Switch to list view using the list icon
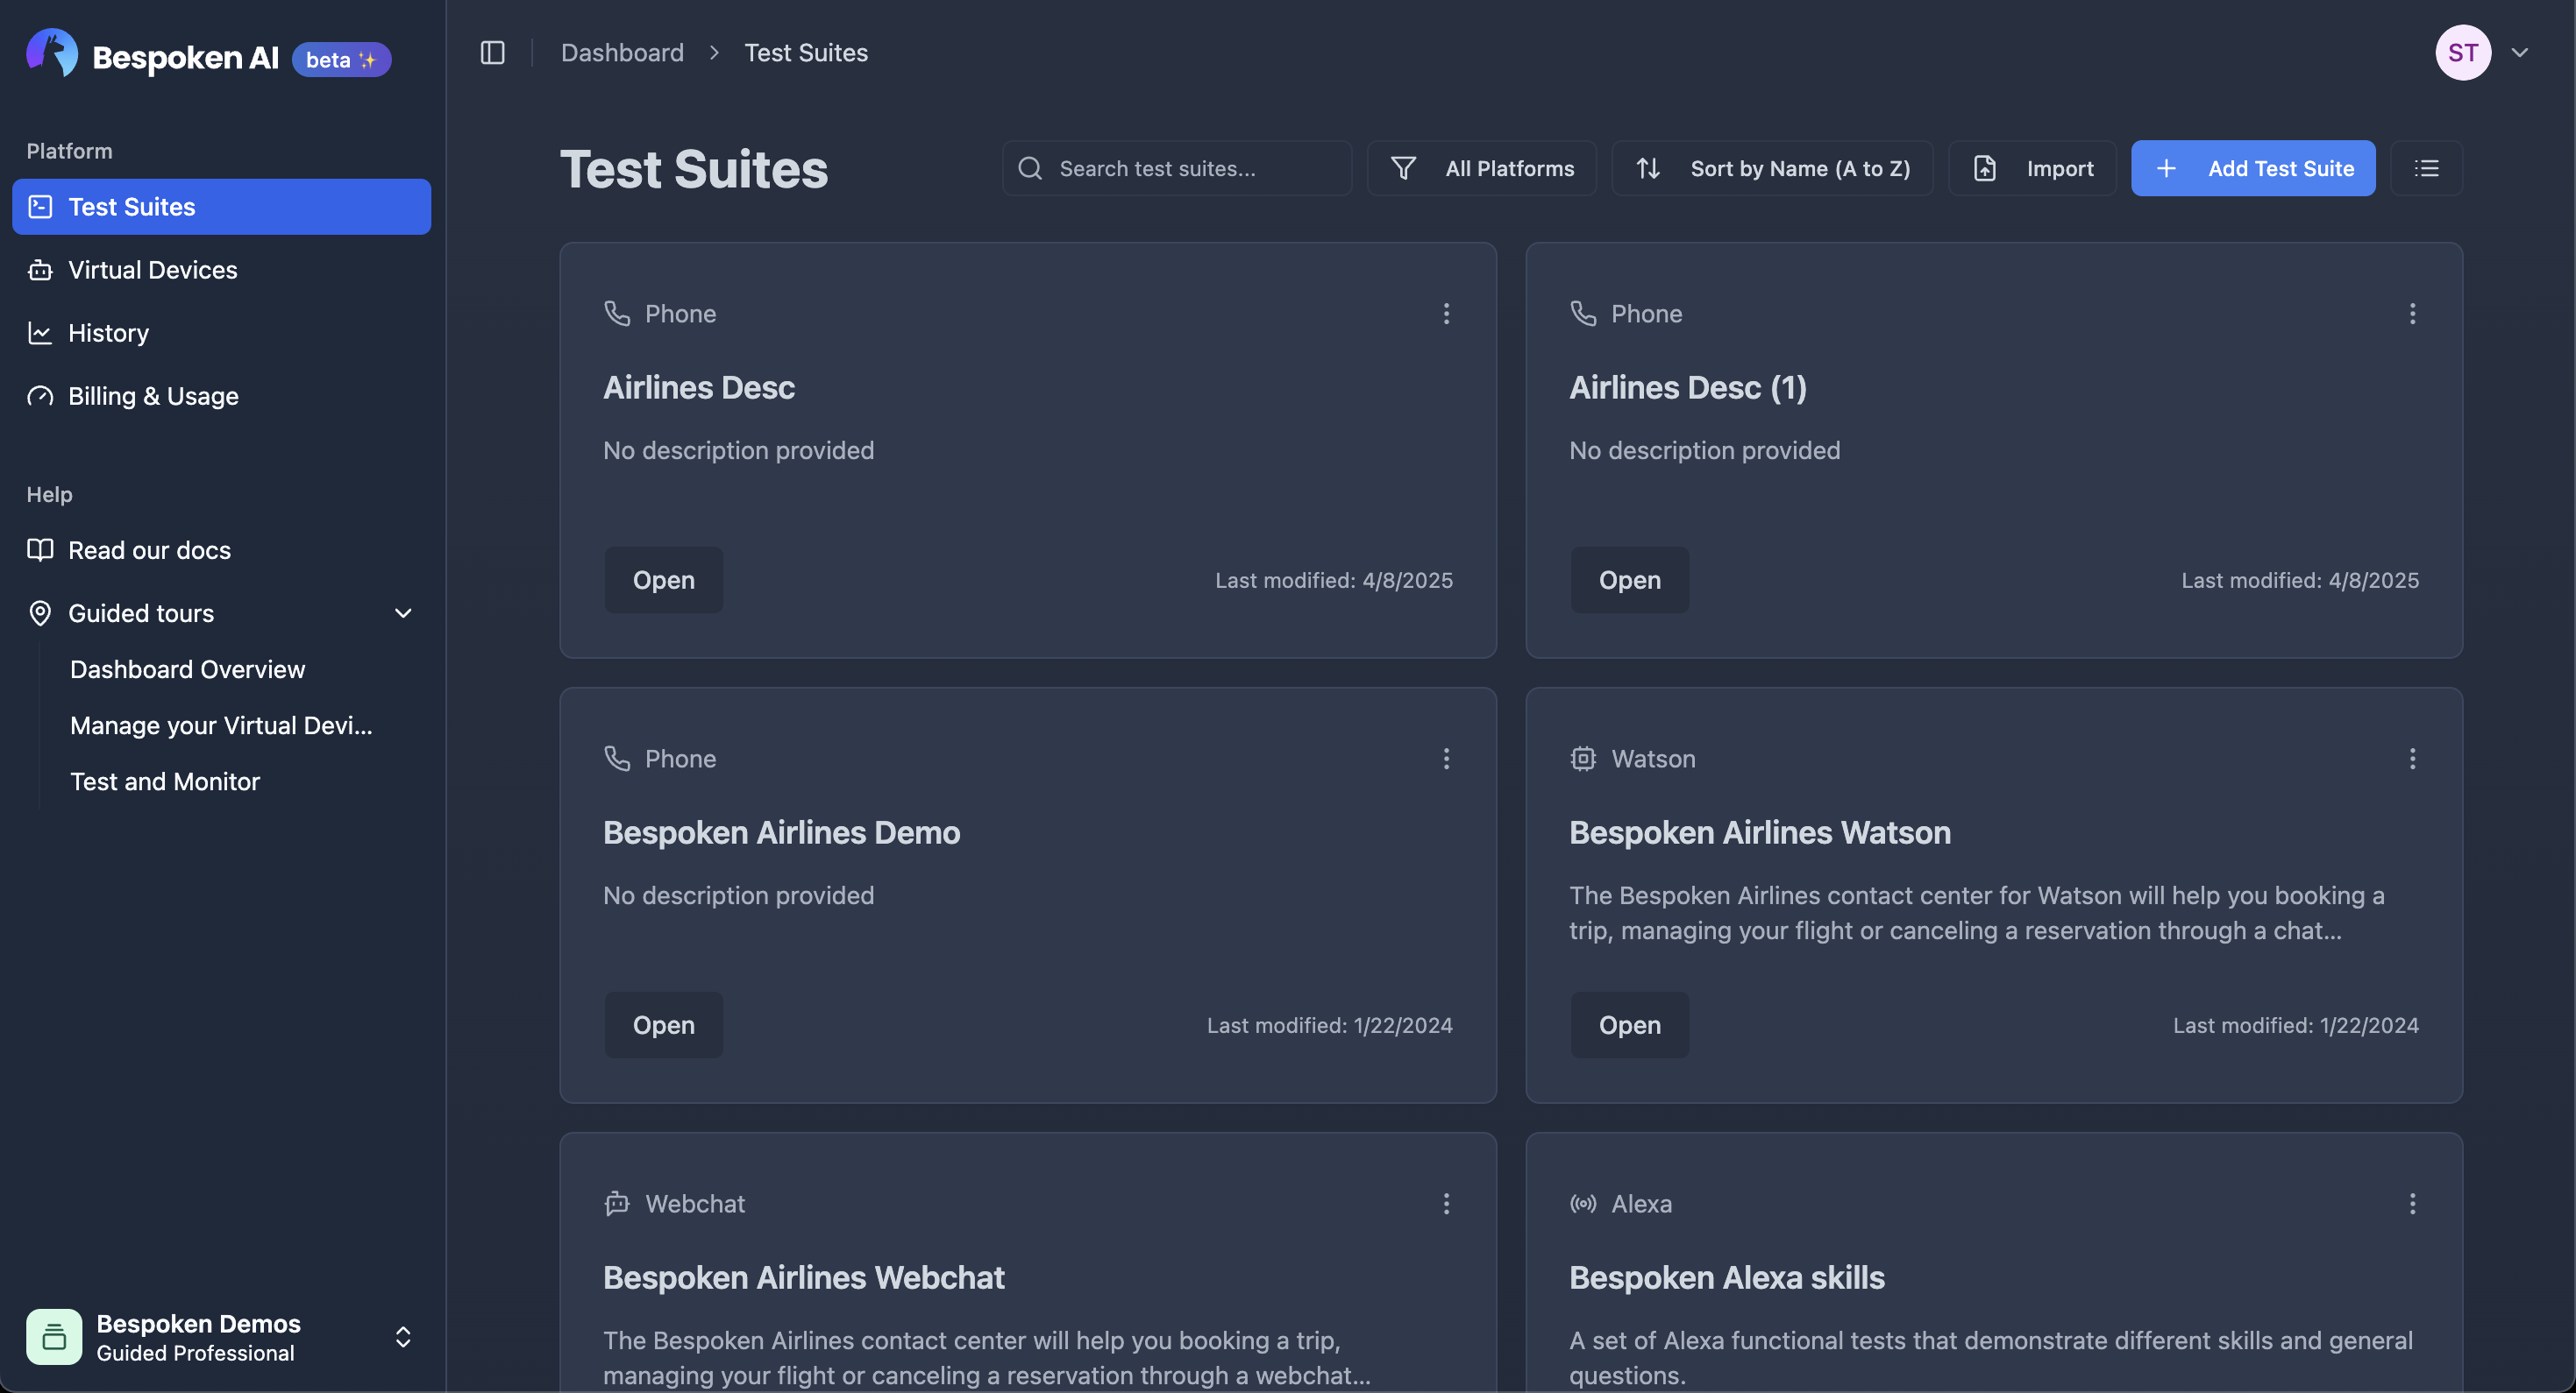2576x1393 pixels. tap(2428, 168)
